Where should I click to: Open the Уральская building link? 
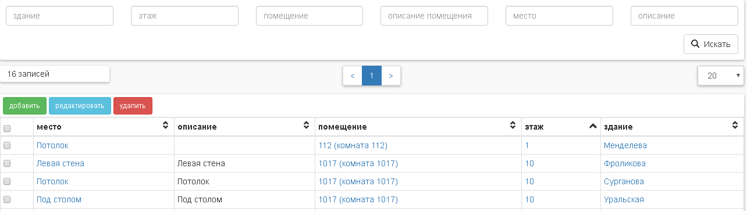(x=624, y=199)
